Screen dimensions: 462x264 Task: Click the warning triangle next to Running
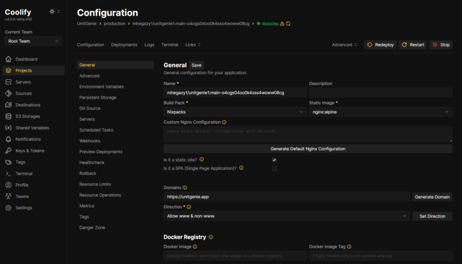tap(282, 24)
